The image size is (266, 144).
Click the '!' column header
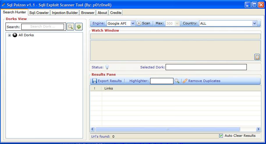point(96,88)
